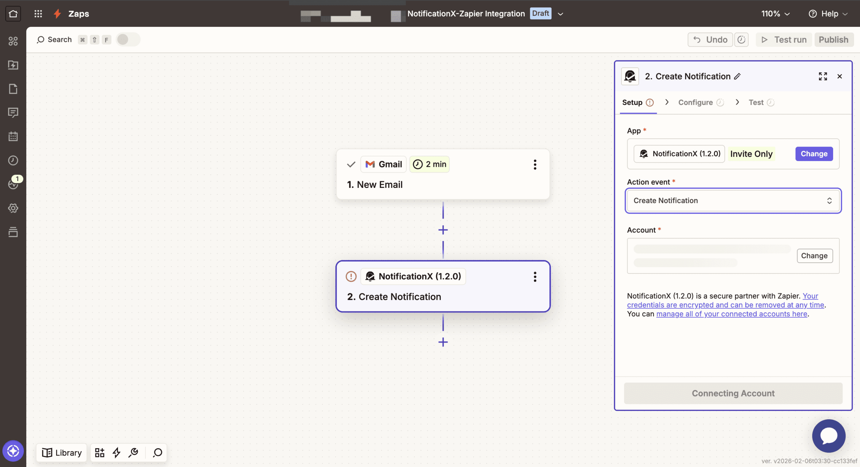The height and width of the screenshot is (467, 860).
Task: Open the chat support bubble
Action: click(x=828, y=436)
